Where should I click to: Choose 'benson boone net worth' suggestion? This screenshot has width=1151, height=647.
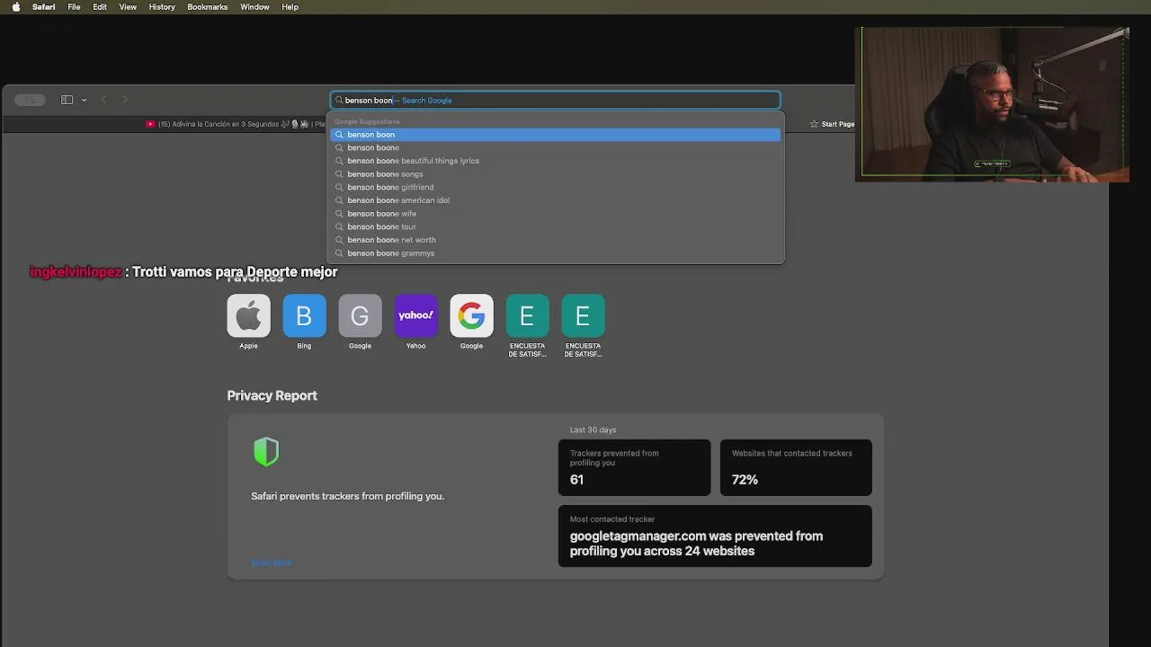click(x=556, y=240)
